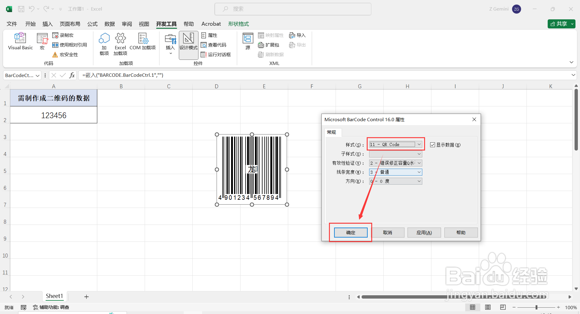Open the Validation (有效性验证) dropdown
Viewport: 580px width, 314px height.
click(396, 163)
